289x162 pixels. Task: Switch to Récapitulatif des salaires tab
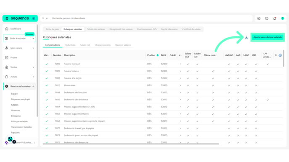pos(121,29)
